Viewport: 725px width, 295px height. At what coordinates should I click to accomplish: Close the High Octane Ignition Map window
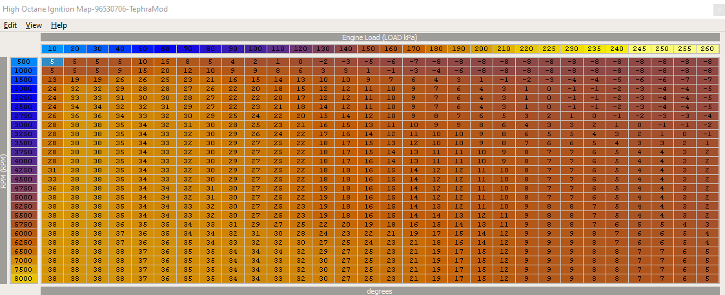[x=718, y=10]
